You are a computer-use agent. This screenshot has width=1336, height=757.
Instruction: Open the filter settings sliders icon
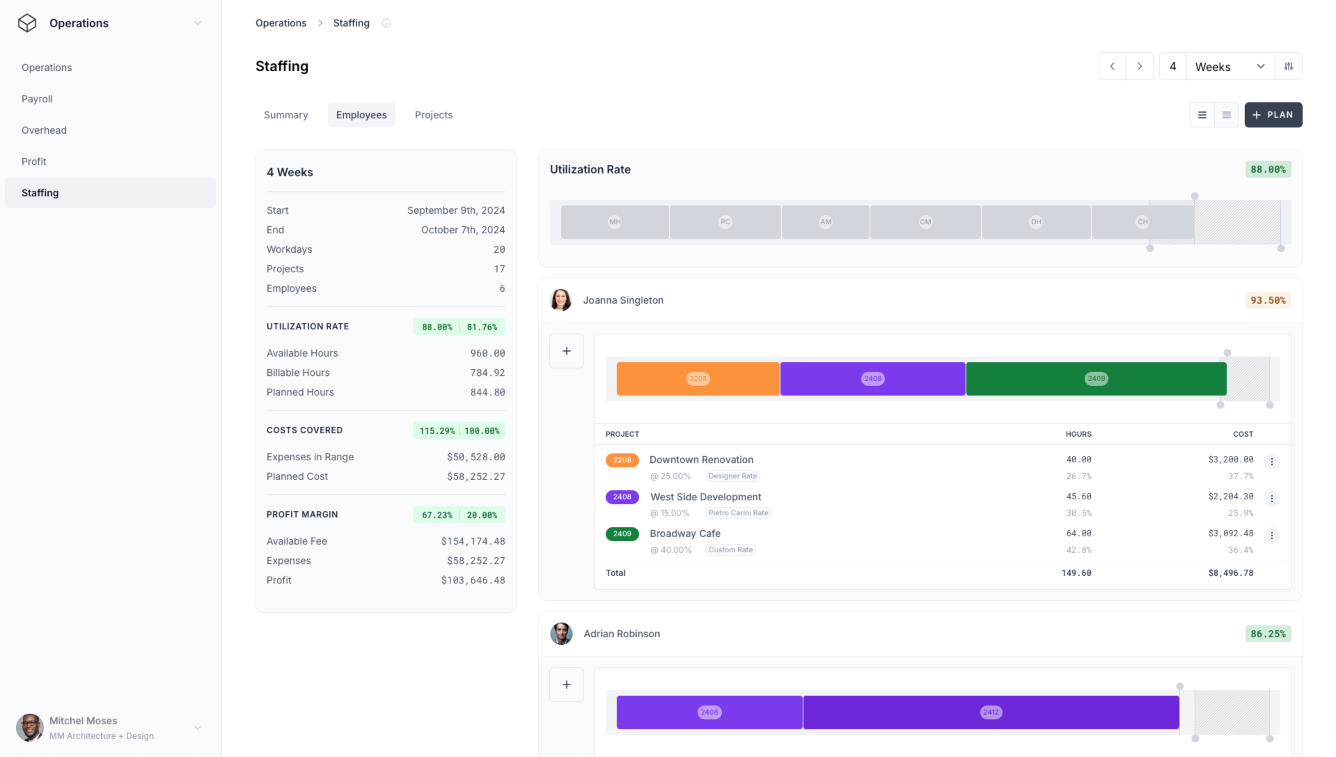(1289, 66)
